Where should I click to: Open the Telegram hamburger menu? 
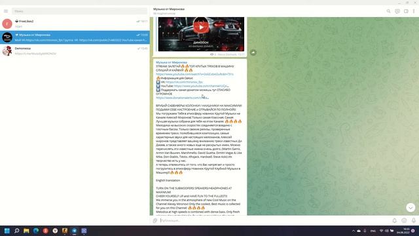click(x=6, y=11)
